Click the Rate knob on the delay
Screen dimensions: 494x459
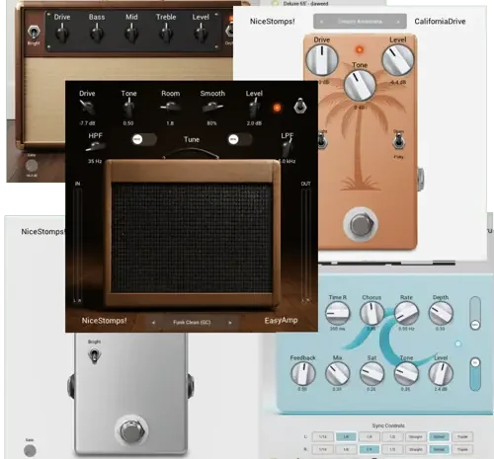click(406, 314)
